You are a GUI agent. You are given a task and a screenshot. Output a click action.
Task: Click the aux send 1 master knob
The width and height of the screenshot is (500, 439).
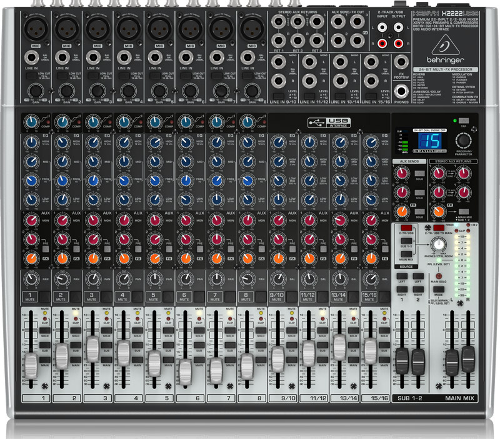tap(402, 174)
